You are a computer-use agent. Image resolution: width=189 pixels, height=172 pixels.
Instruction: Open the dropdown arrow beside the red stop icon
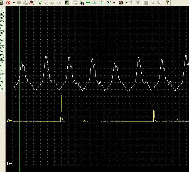point(14,3)
